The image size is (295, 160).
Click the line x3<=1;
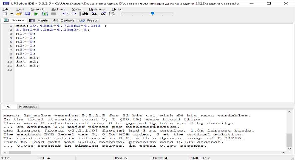25,54
